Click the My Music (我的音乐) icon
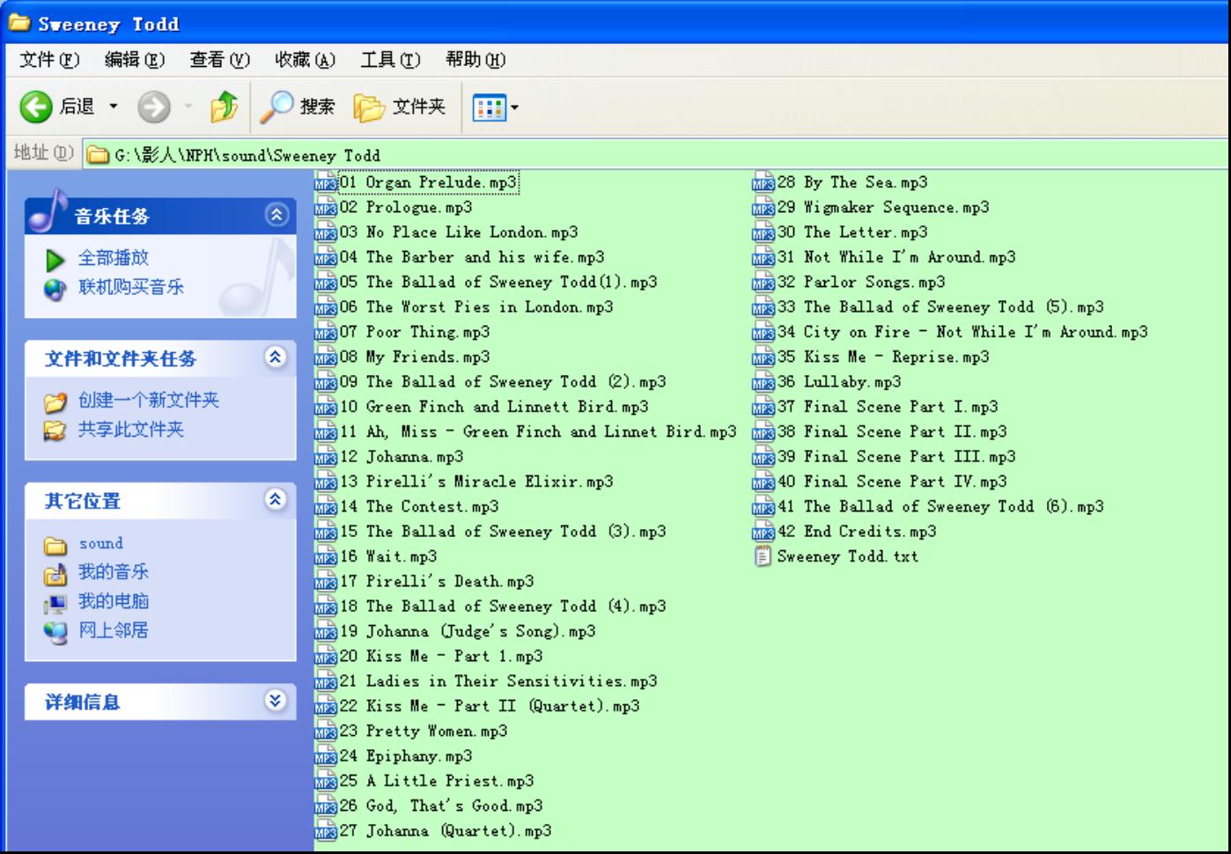This screenshot has height=854, width=1231. (x=55, y=574)
